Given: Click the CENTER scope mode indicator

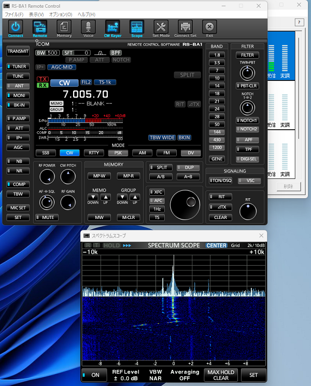Looking at the screenshot, I should (x=216, y=245).
